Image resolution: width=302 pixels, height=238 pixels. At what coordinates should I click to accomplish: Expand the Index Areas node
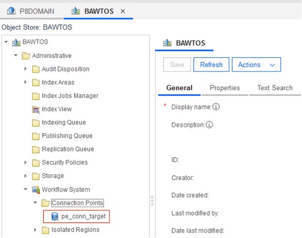pyautogui.click(x=25, y=82)
